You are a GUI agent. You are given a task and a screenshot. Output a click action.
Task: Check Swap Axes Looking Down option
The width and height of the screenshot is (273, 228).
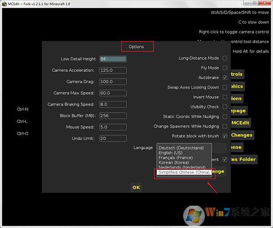[x=225, y=87]
